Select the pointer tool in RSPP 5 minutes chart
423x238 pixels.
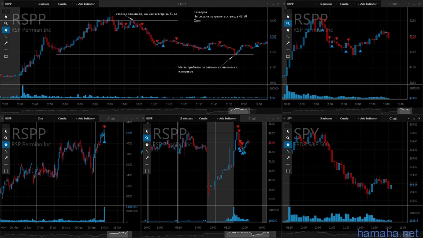click(x=288, y=17)
